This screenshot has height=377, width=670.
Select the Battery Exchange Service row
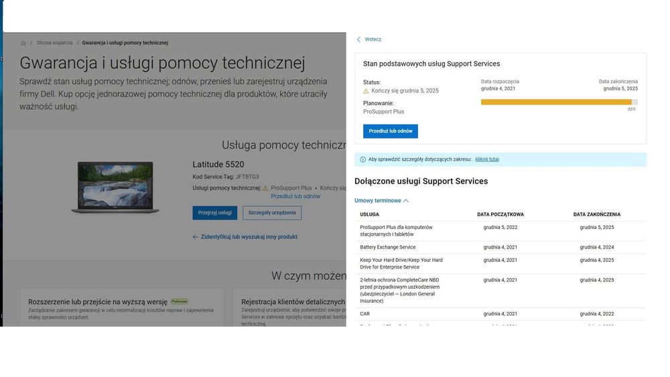pos(387,247)
